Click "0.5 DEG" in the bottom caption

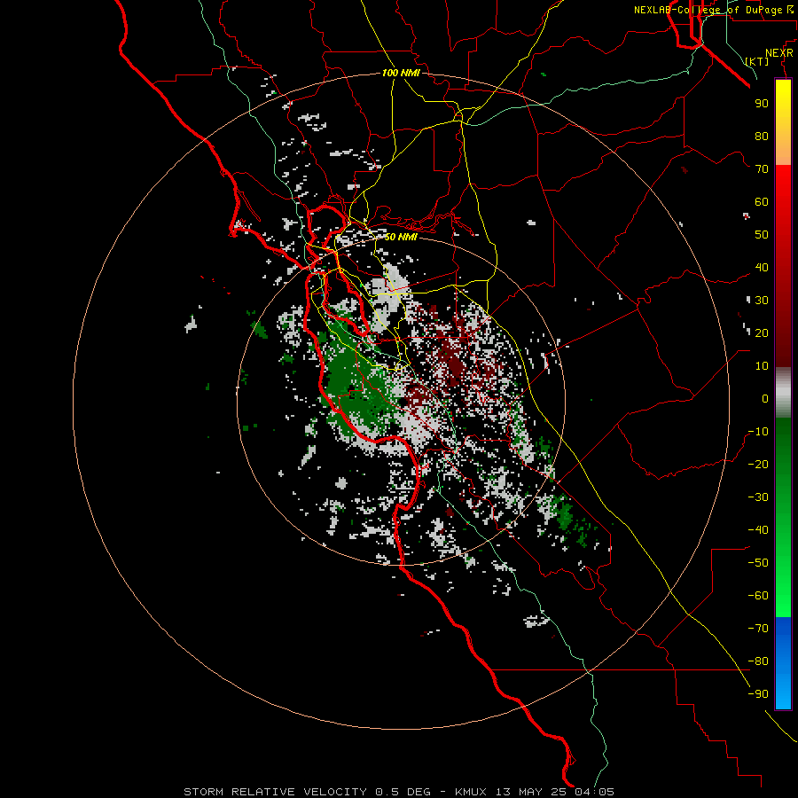click(x=403, y=792)
